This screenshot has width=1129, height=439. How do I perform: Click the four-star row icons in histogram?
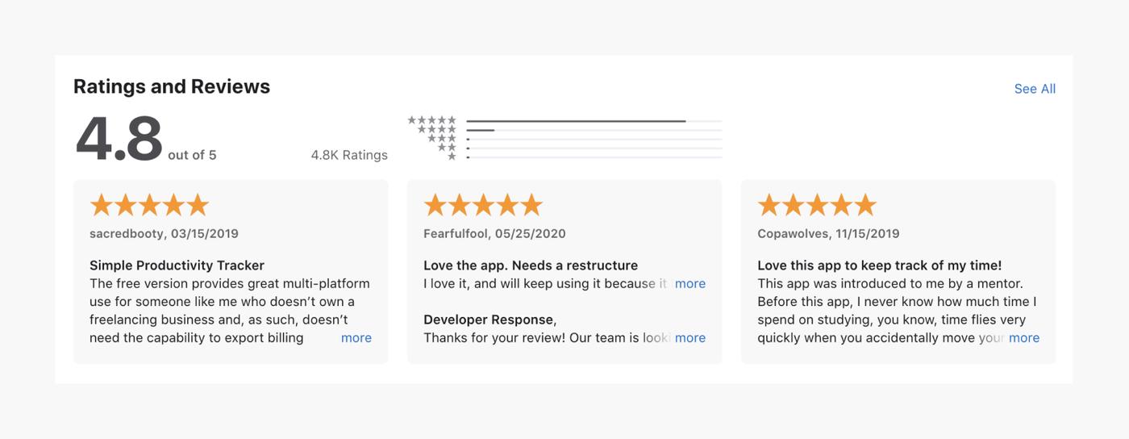436,129
